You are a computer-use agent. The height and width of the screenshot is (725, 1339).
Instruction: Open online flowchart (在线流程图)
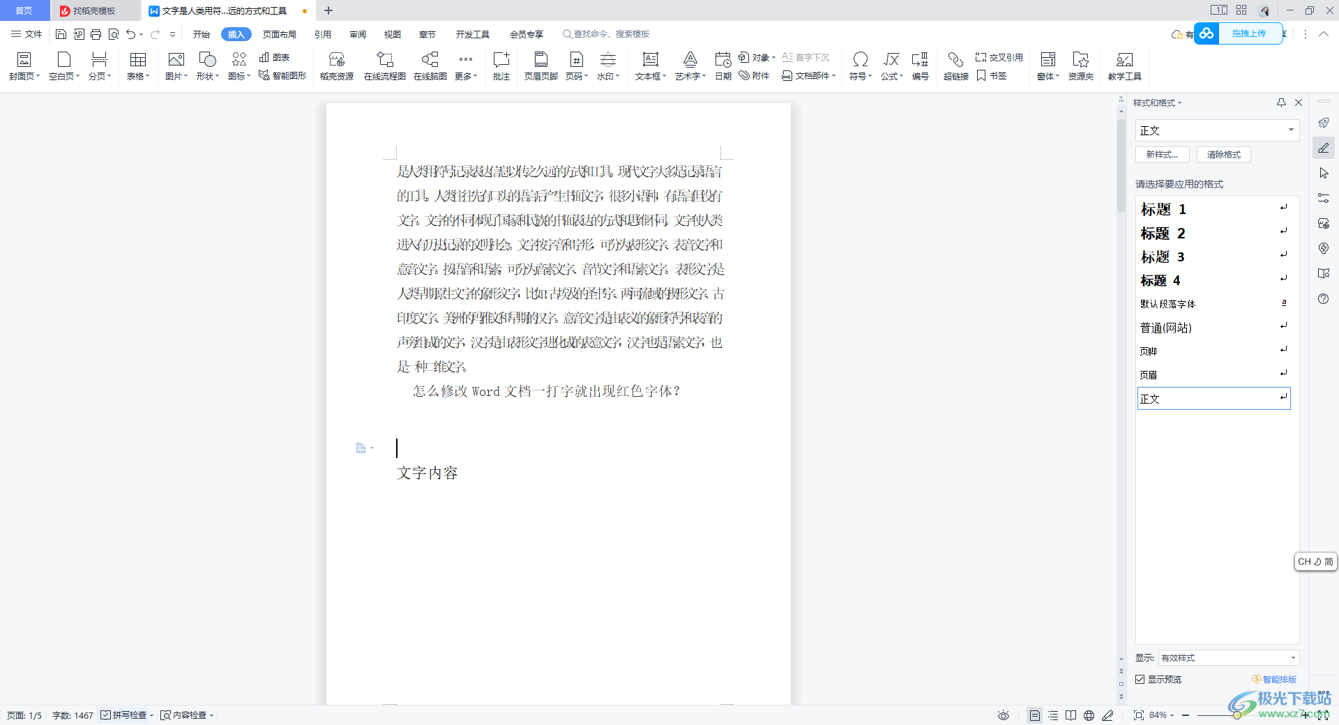click(x=385, y=66)
